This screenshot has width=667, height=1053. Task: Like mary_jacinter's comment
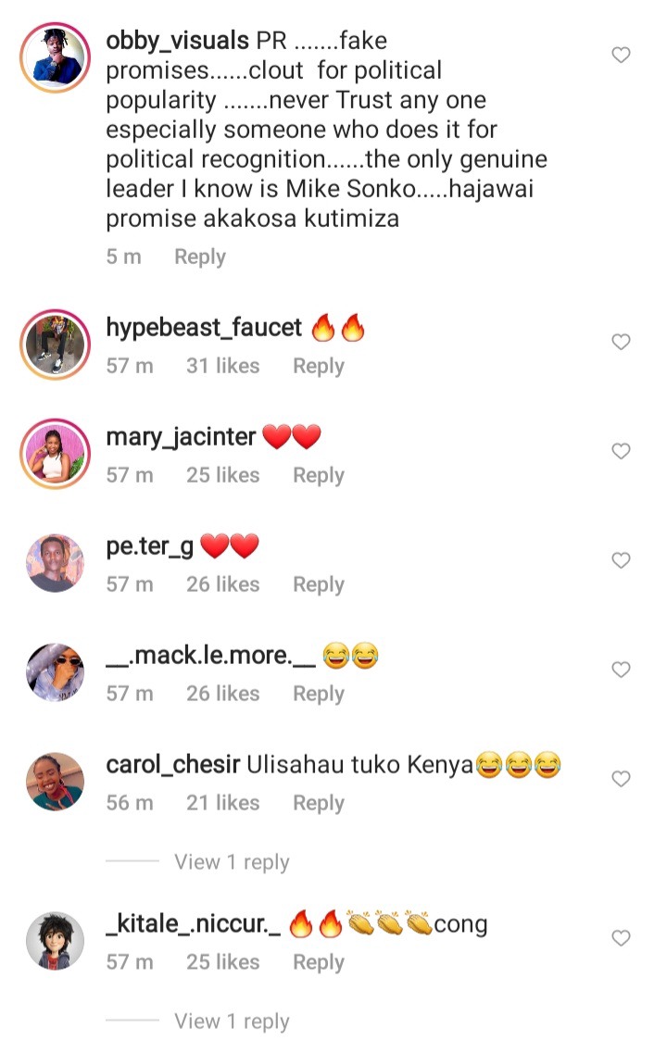click(x=621, y=451)
